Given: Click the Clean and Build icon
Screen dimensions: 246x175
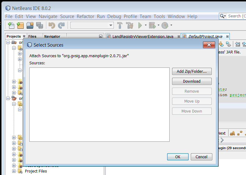Looking at the screenshot, I should (129, 25).
